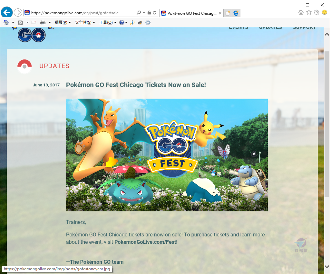
Task: Click the forward navigation arrow
Action: (18, 13)
